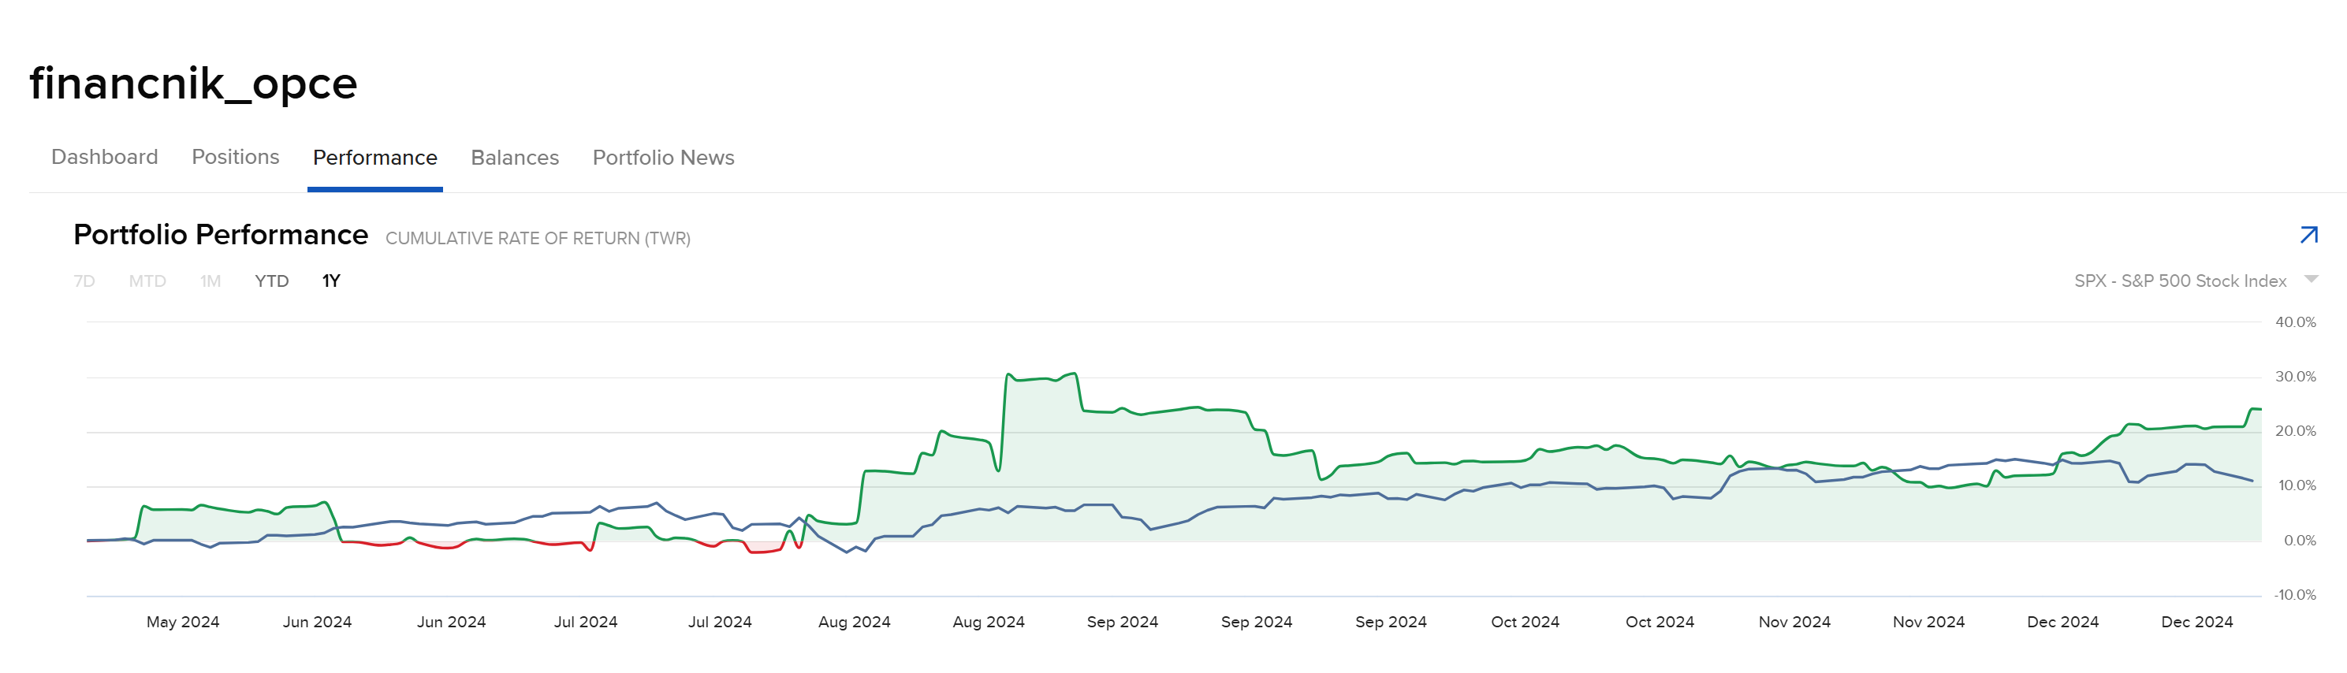Image resolution: width=2347 pixels, height=673 pixels.
Task: Switch to the Dashboard tab
Action: click(105, 158)
